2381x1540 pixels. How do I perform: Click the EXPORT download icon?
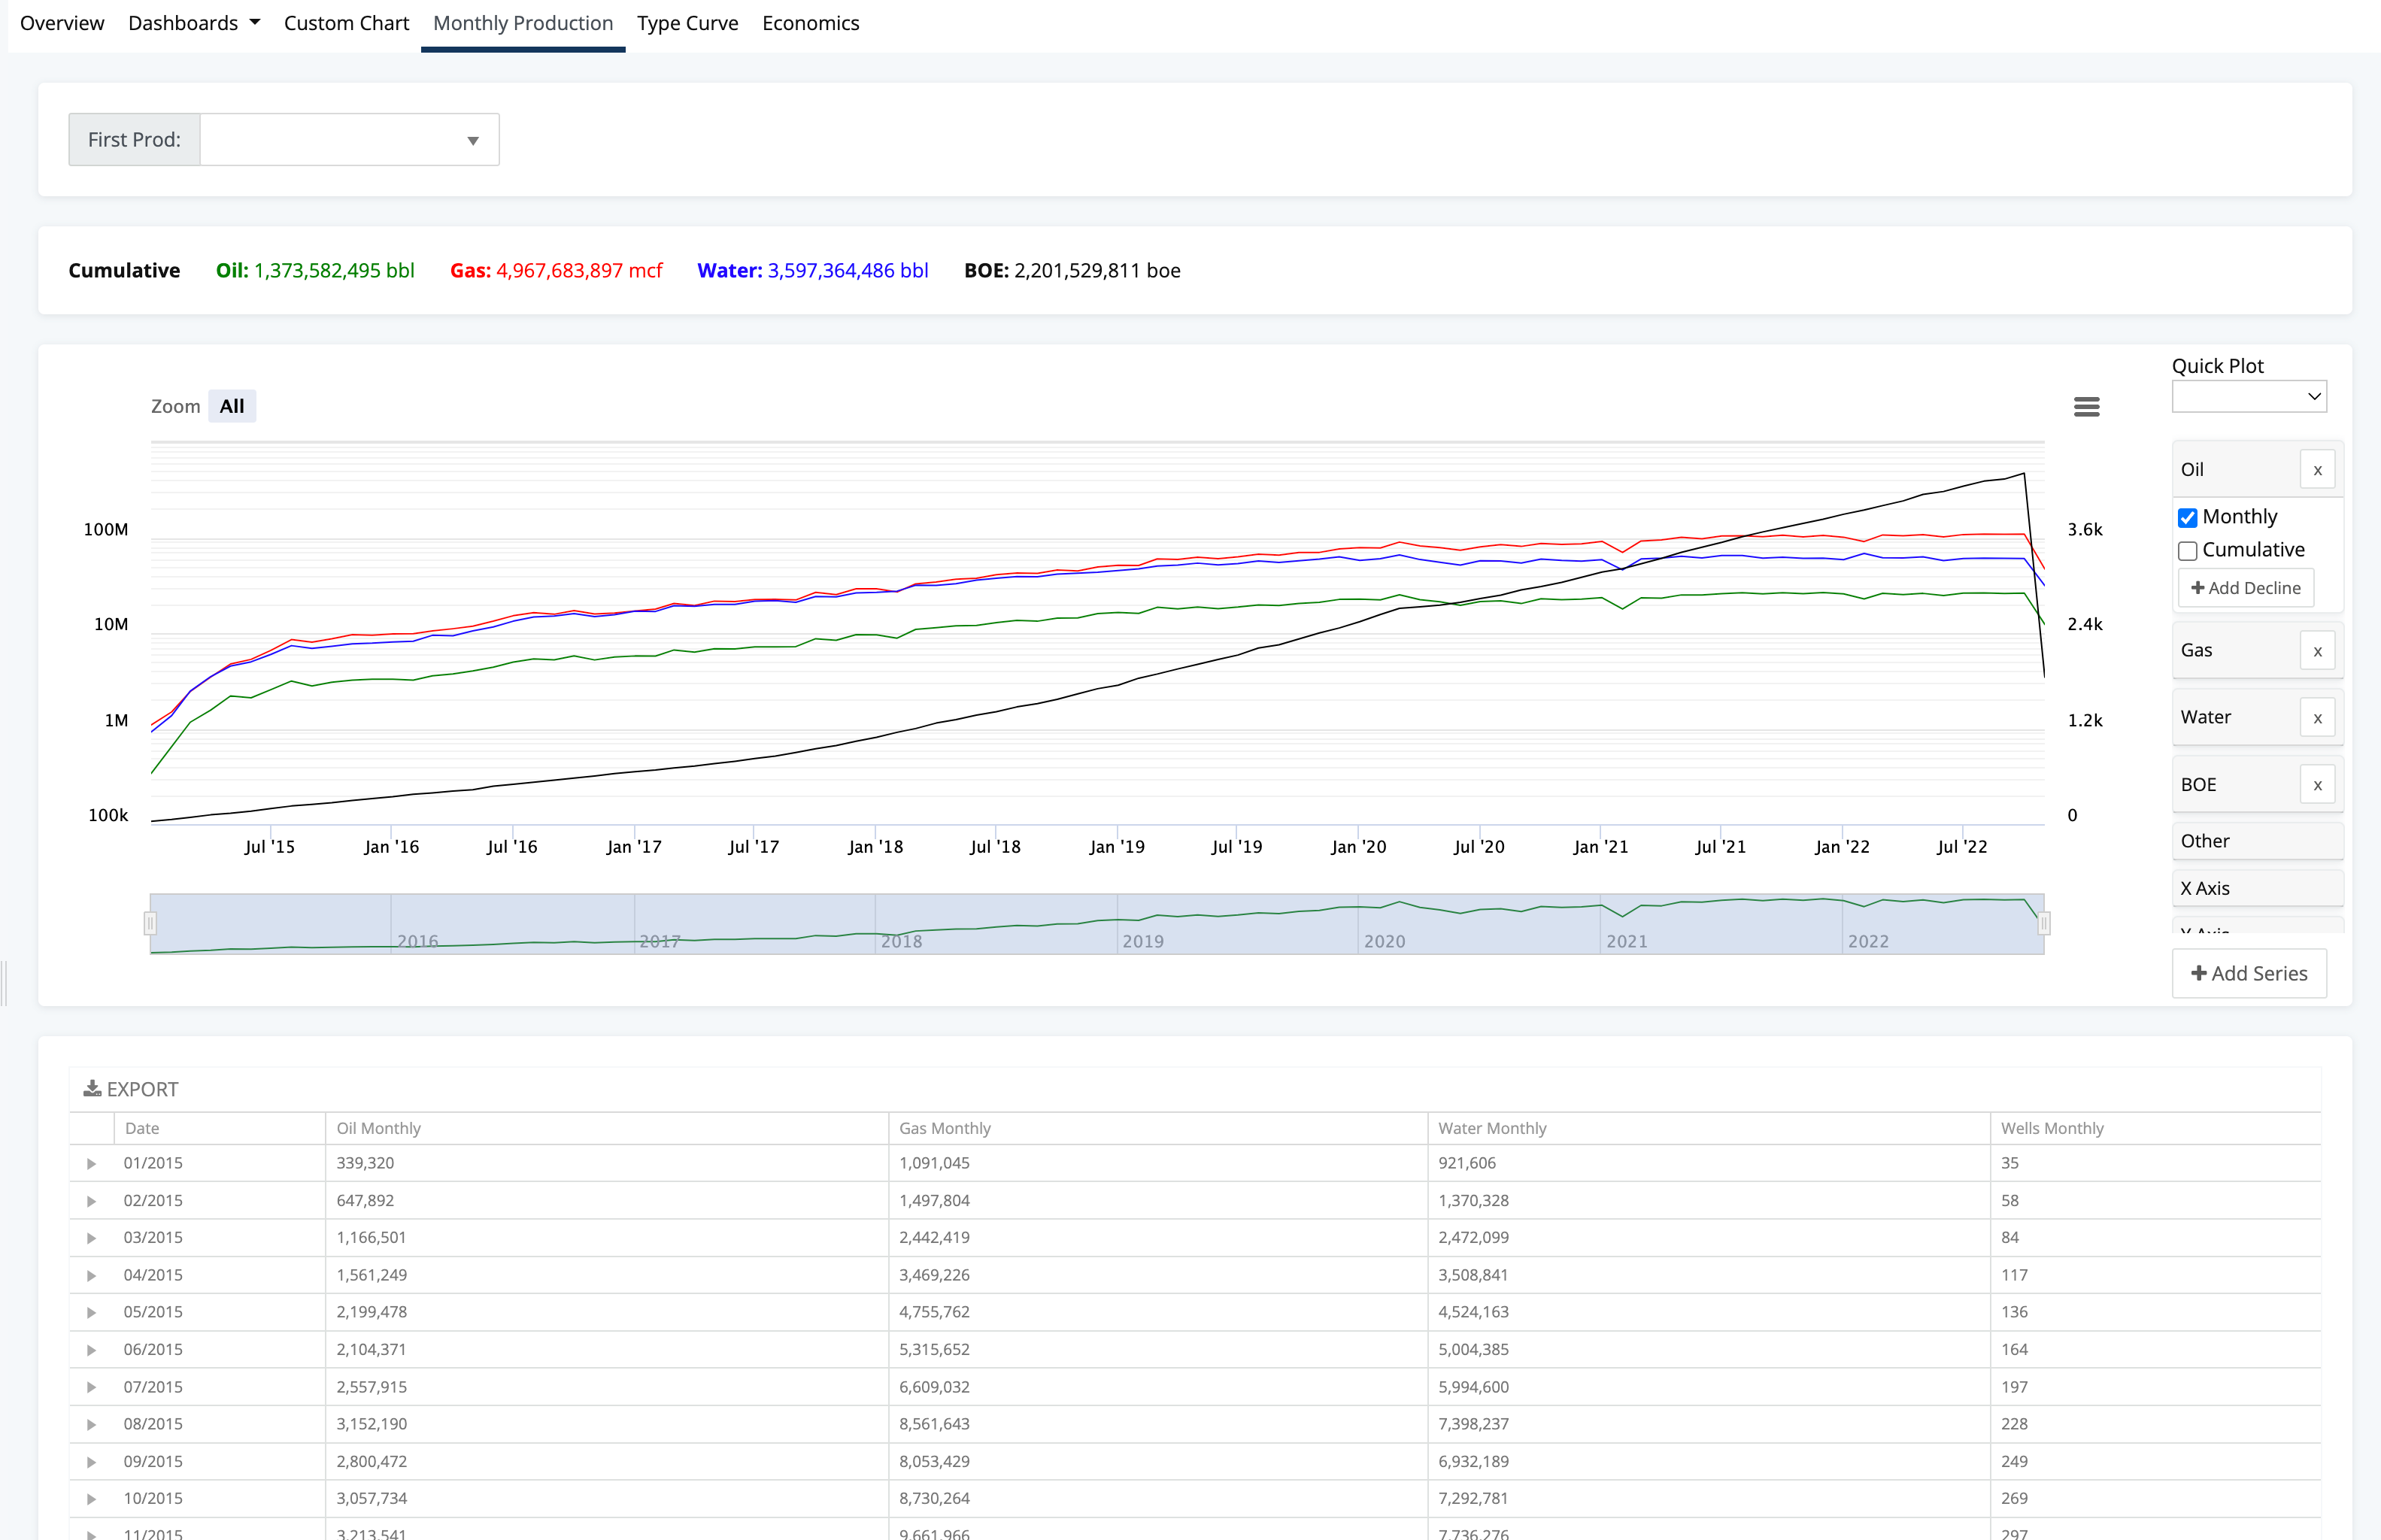pyautogui.click(x=92, y=1088)
